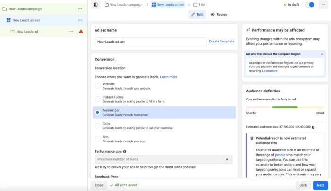Select Instant Forms conversion location
331x191 pixels.
97,99
